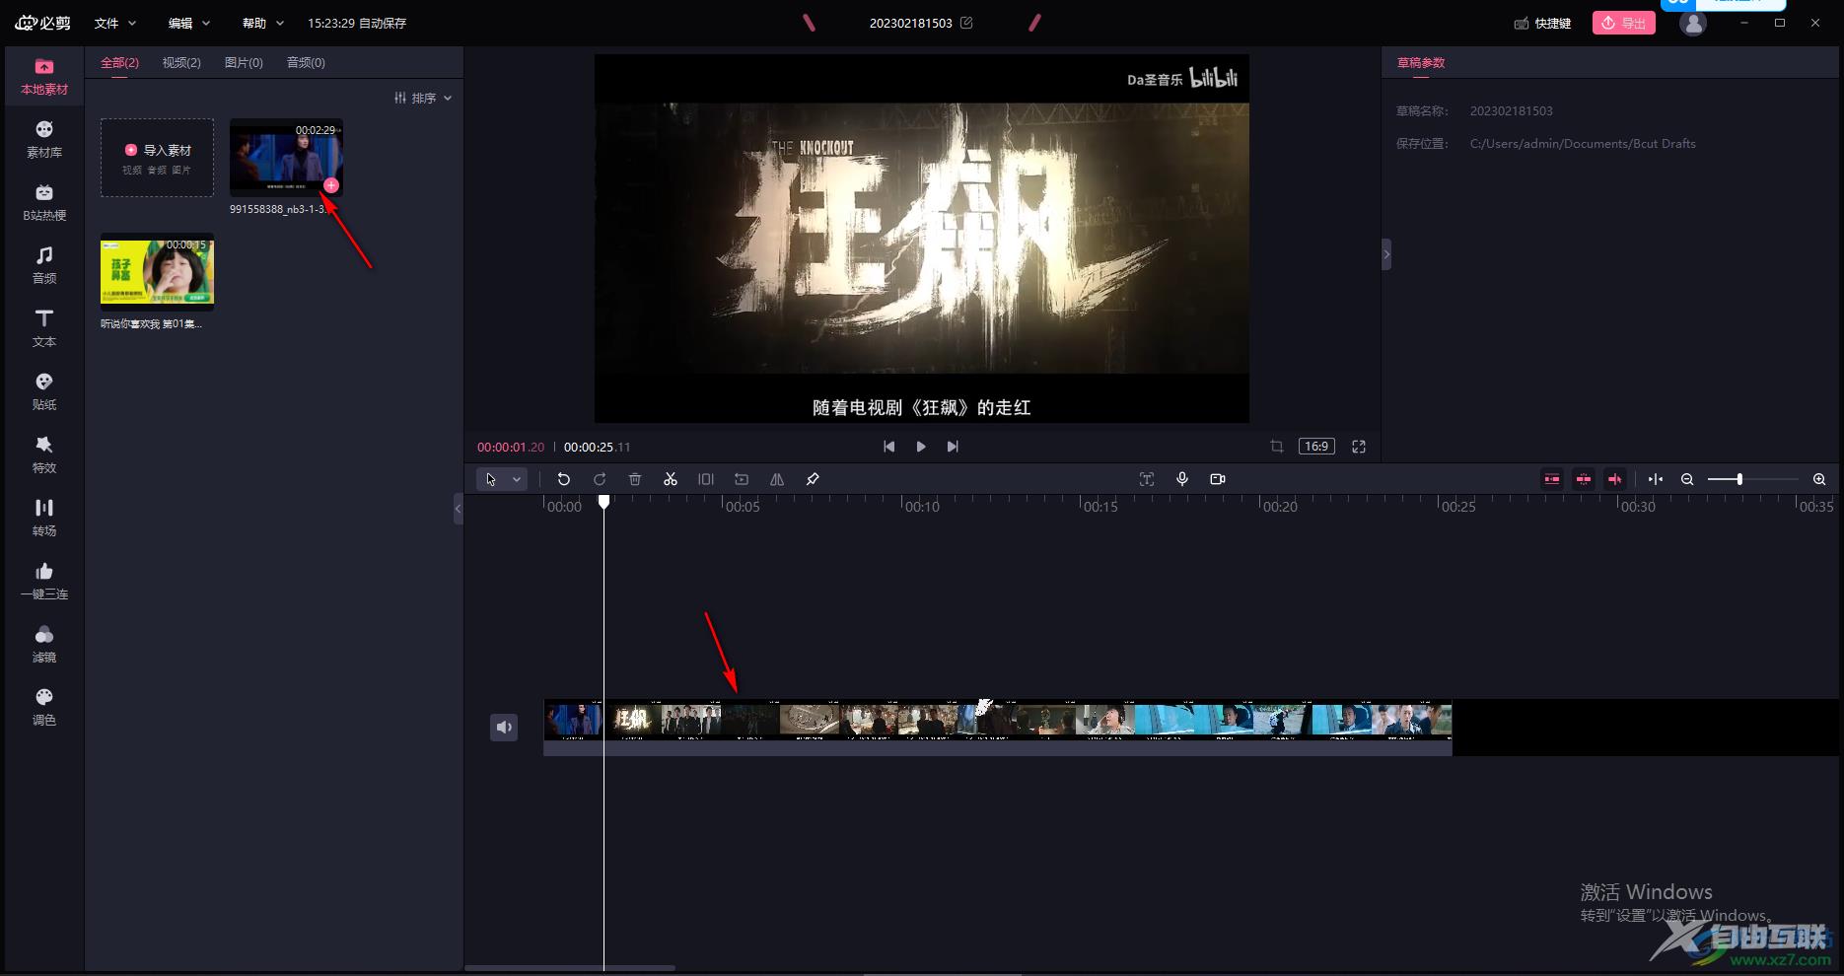Click the reverse playback icon in timeline toolbar

[742, 479]
